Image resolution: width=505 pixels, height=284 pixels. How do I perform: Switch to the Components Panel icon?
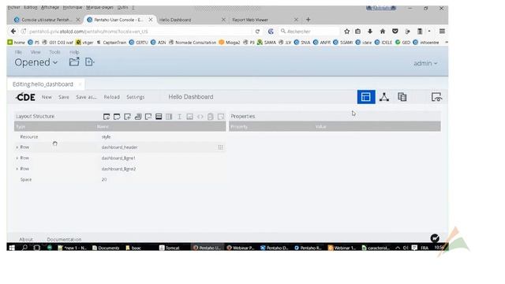[x=384, y=97]
